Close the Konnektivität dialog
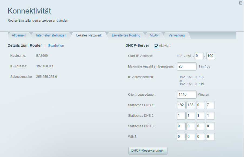 coord(241,3)
